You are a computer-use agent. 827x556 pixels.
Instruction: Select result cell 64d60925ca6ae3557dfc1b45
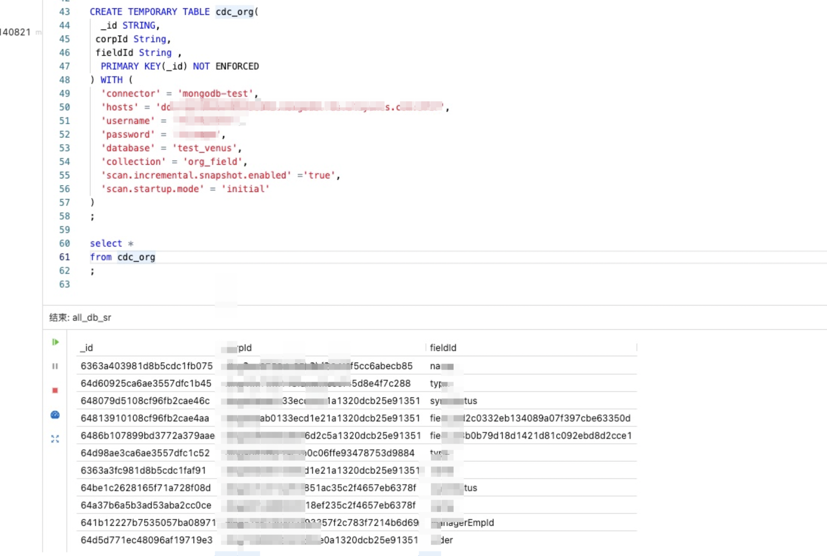coord(146,383)
